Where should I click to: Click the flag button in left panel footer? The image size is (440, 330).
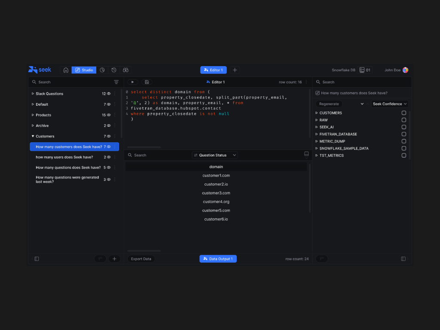coord(100,259)
